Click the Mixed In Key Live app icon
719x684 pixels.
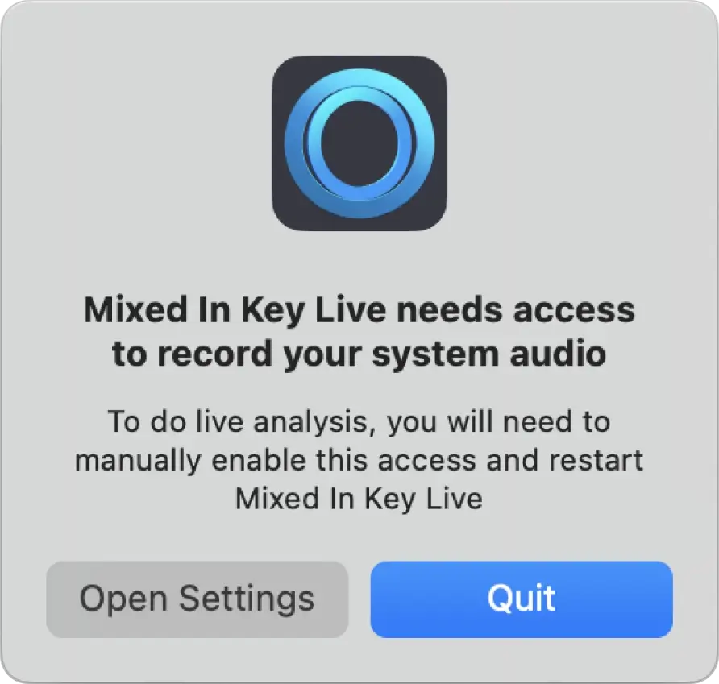point(359,143)
